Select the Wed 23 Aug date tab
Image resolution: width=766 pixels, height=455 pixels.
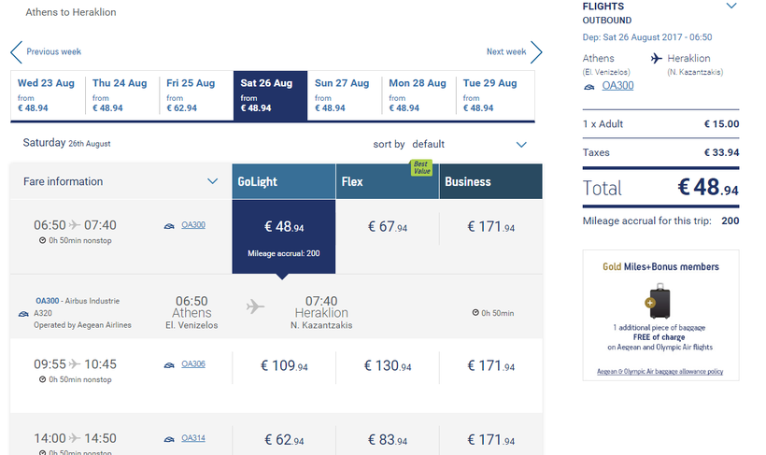(47, 95)
